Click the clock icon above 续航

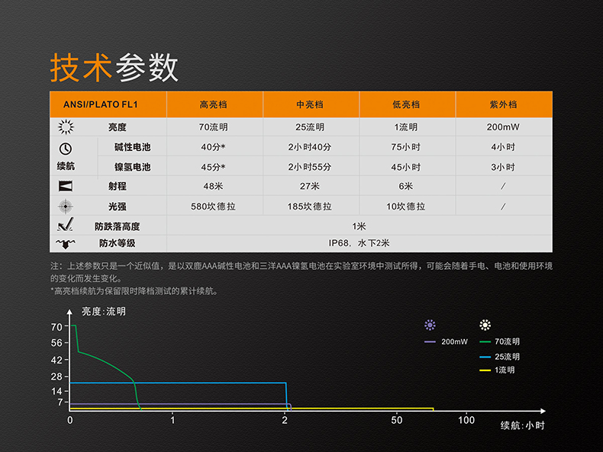(x=66, y=148)
